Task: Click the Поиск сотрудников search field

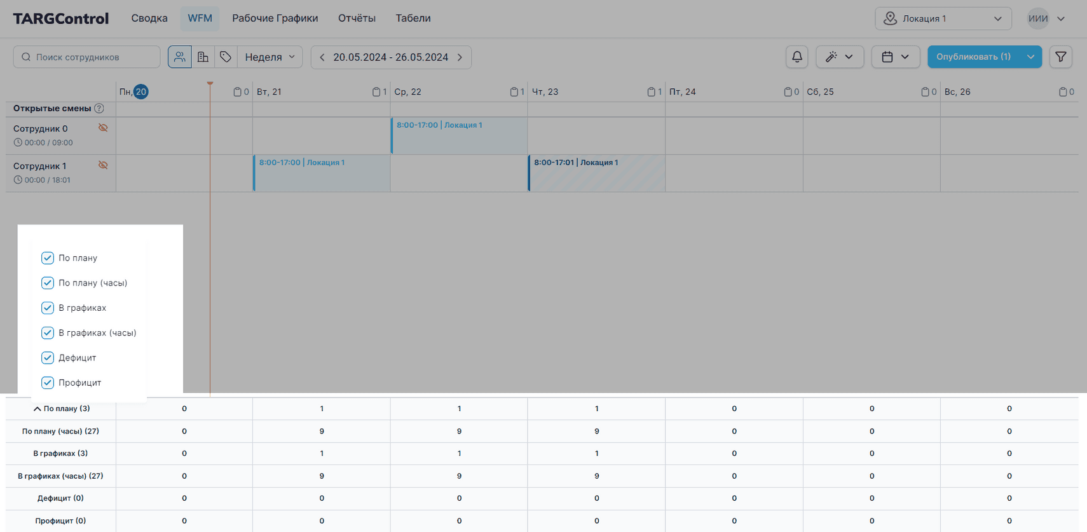Action: [x=87, y=57]
